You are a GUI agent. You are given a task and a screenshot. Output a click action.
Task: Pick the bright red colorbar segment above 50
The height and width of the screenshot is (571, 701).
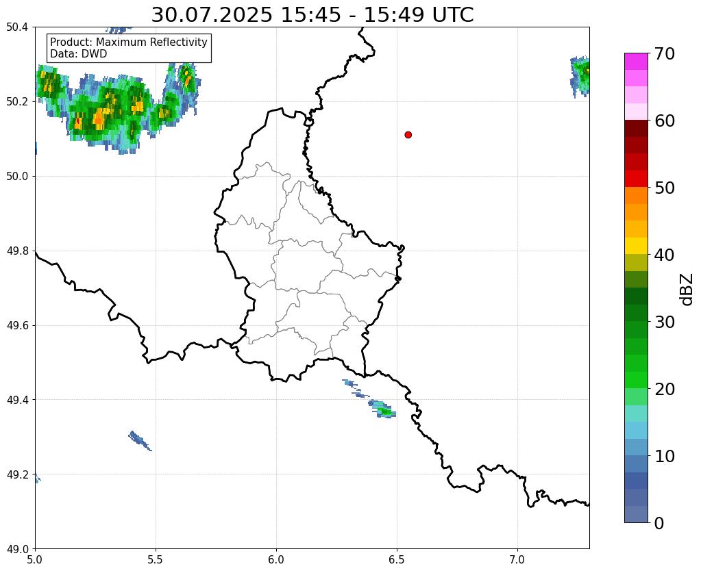[x=636, y=178]
